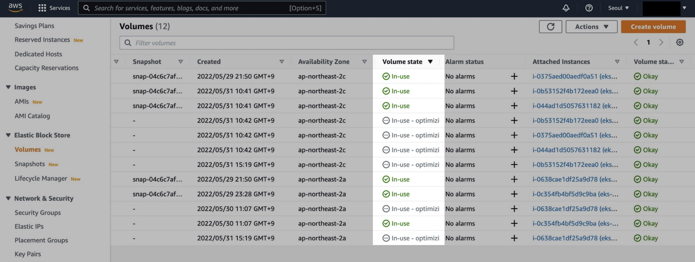The height and width of the screenshot is (262, 695).
Task: Open the Services grid menu
Action: (42, 8)
